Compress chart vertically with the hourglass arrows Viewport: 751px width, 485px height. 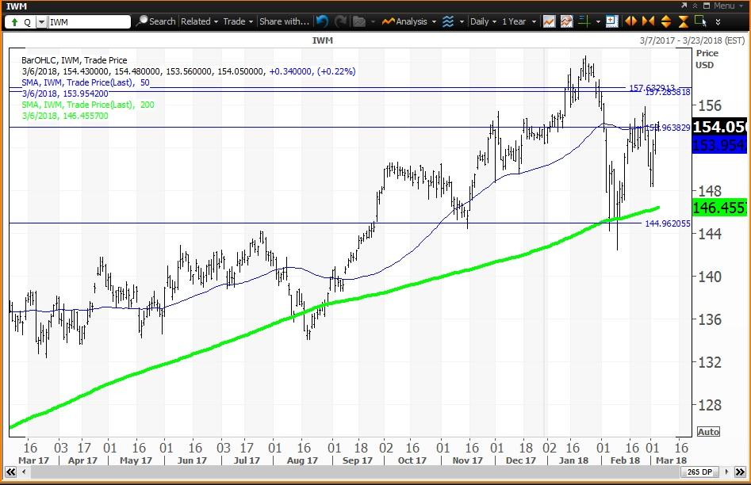[x=684, y=21]
